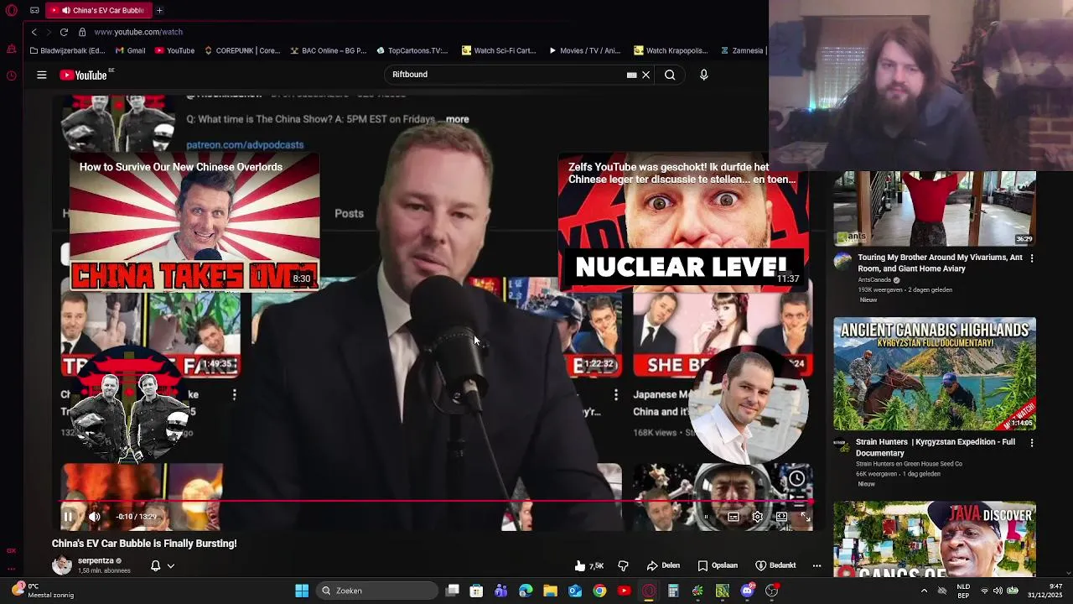Click the Bedankt thanks button
Viewport: 1073px width, 604px height.
coord(775,565)
